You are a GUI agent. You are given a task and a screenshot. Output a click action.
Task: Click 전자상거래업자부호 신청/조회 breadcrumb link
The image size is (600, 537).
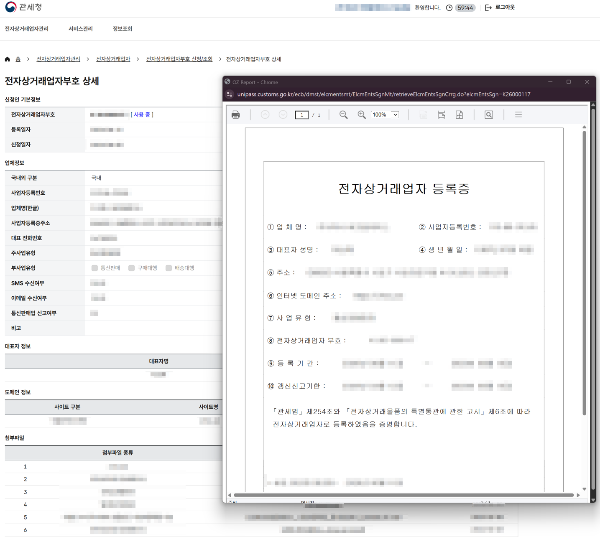(x=179, y=59)
